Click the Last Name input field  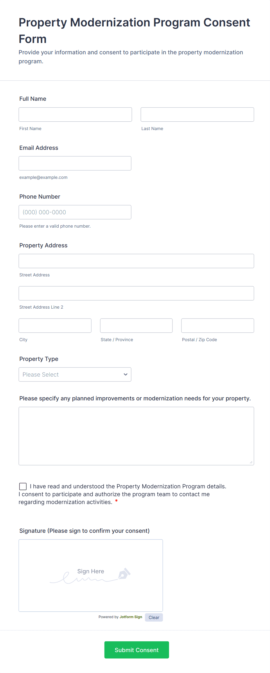[x=197, y=115]
